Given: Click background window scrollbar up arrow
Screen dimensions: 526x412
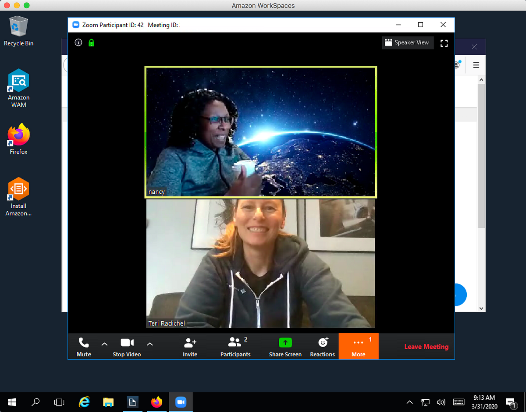Looking at the screenshot, I should click(481, 80).
